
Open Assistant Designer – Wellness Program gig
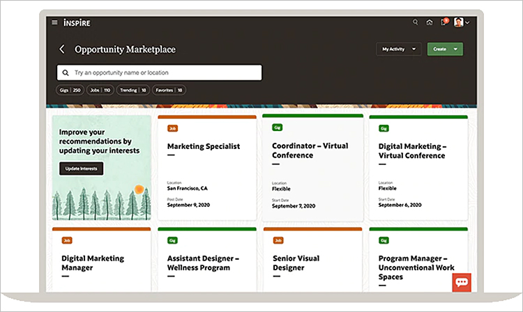(207, 260)
